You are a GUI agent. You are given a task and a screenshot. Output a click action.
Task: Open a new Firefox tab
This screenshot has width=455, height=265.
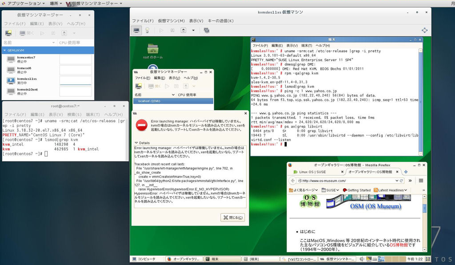tap(406, 172)
